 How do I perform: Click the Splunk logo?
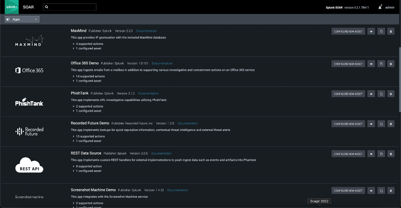click(12, 7)
